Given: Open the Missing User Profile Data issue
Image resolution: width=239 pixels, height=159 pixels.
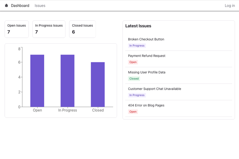Looking at the screenshot, I should [147, 72].
